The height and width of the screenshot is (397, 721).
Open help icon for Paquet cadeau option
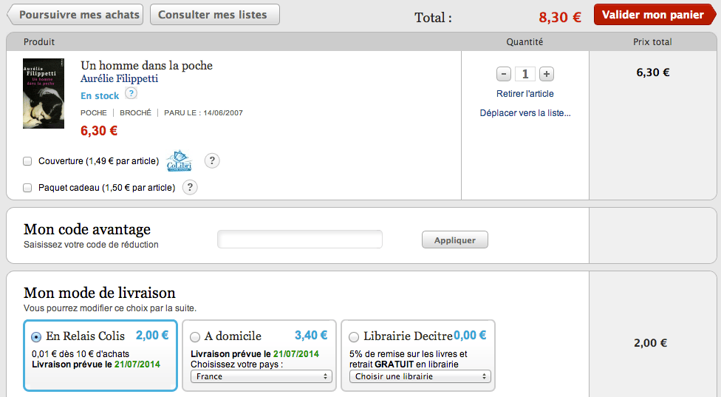tap(190, 188)
